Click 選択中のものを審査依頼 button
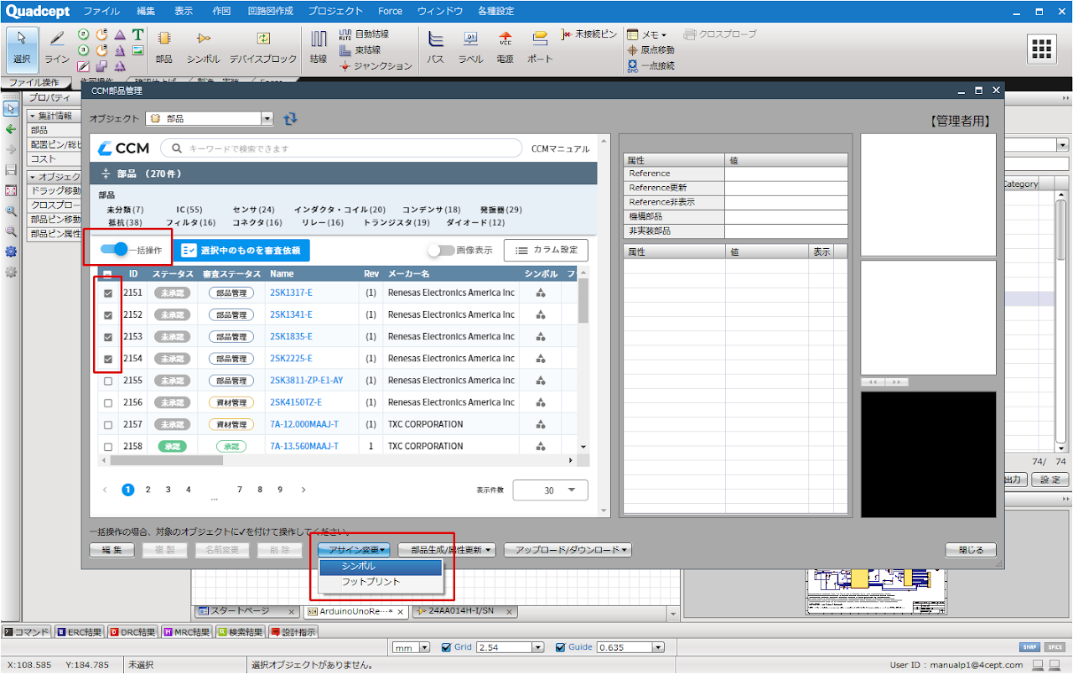Image resolution: width=1073 pixels, height=674 pixels. tap(241, 250)
